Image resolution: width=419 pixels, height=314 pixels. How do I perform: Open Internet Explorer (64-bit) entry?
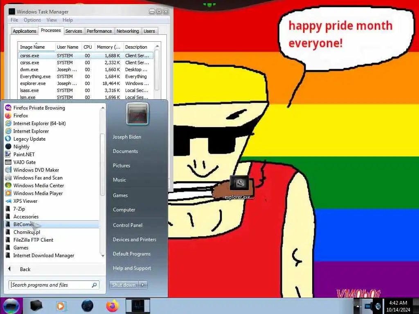[x=35, y=123]
